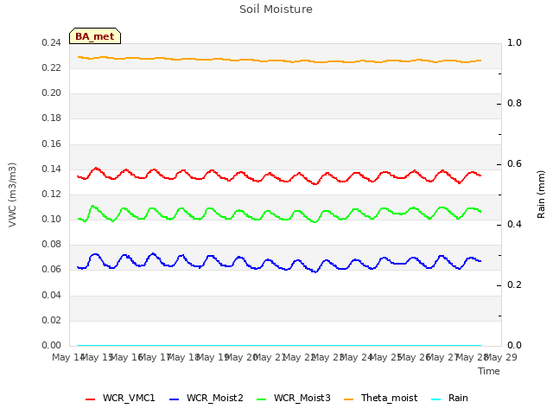Click the Time axis label
The height and width of the screenshot is (415, 553).
coord(489,371)
